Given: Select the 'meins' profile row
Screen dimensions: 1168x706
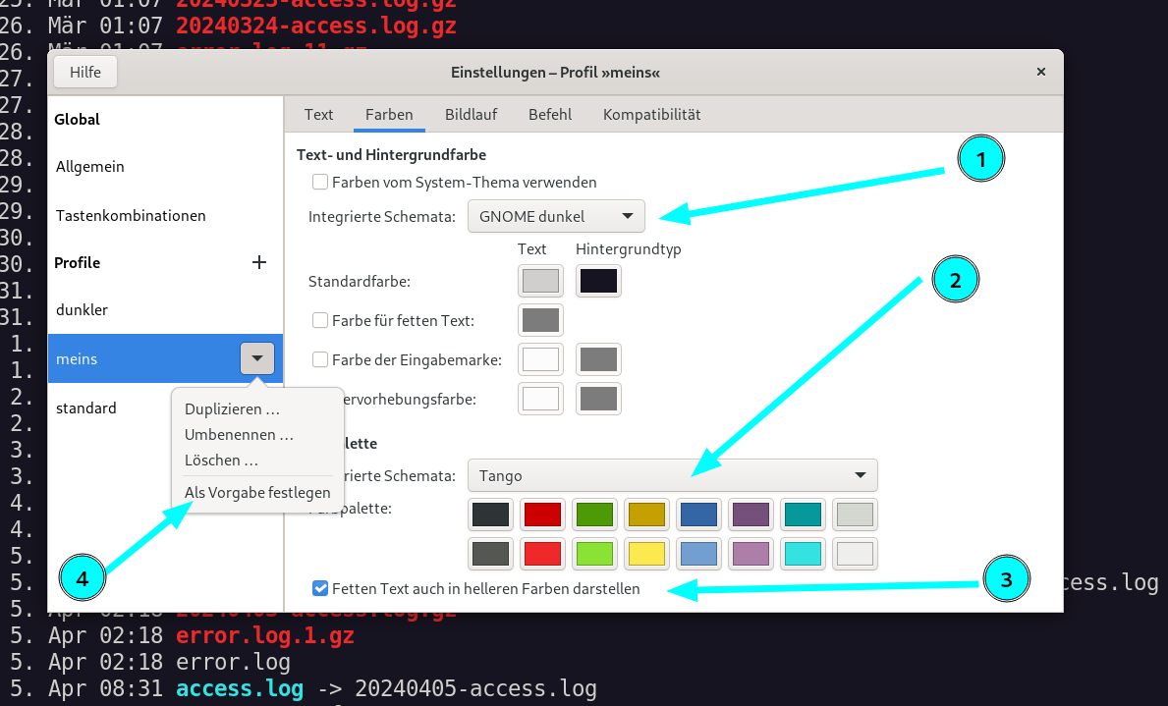Looking at the screenshot, I should [x=165, y=358].
